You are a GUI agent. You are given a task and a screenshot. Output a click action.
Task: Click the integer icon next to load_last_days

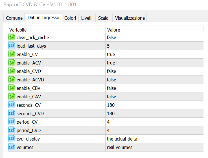click(12, 46)
